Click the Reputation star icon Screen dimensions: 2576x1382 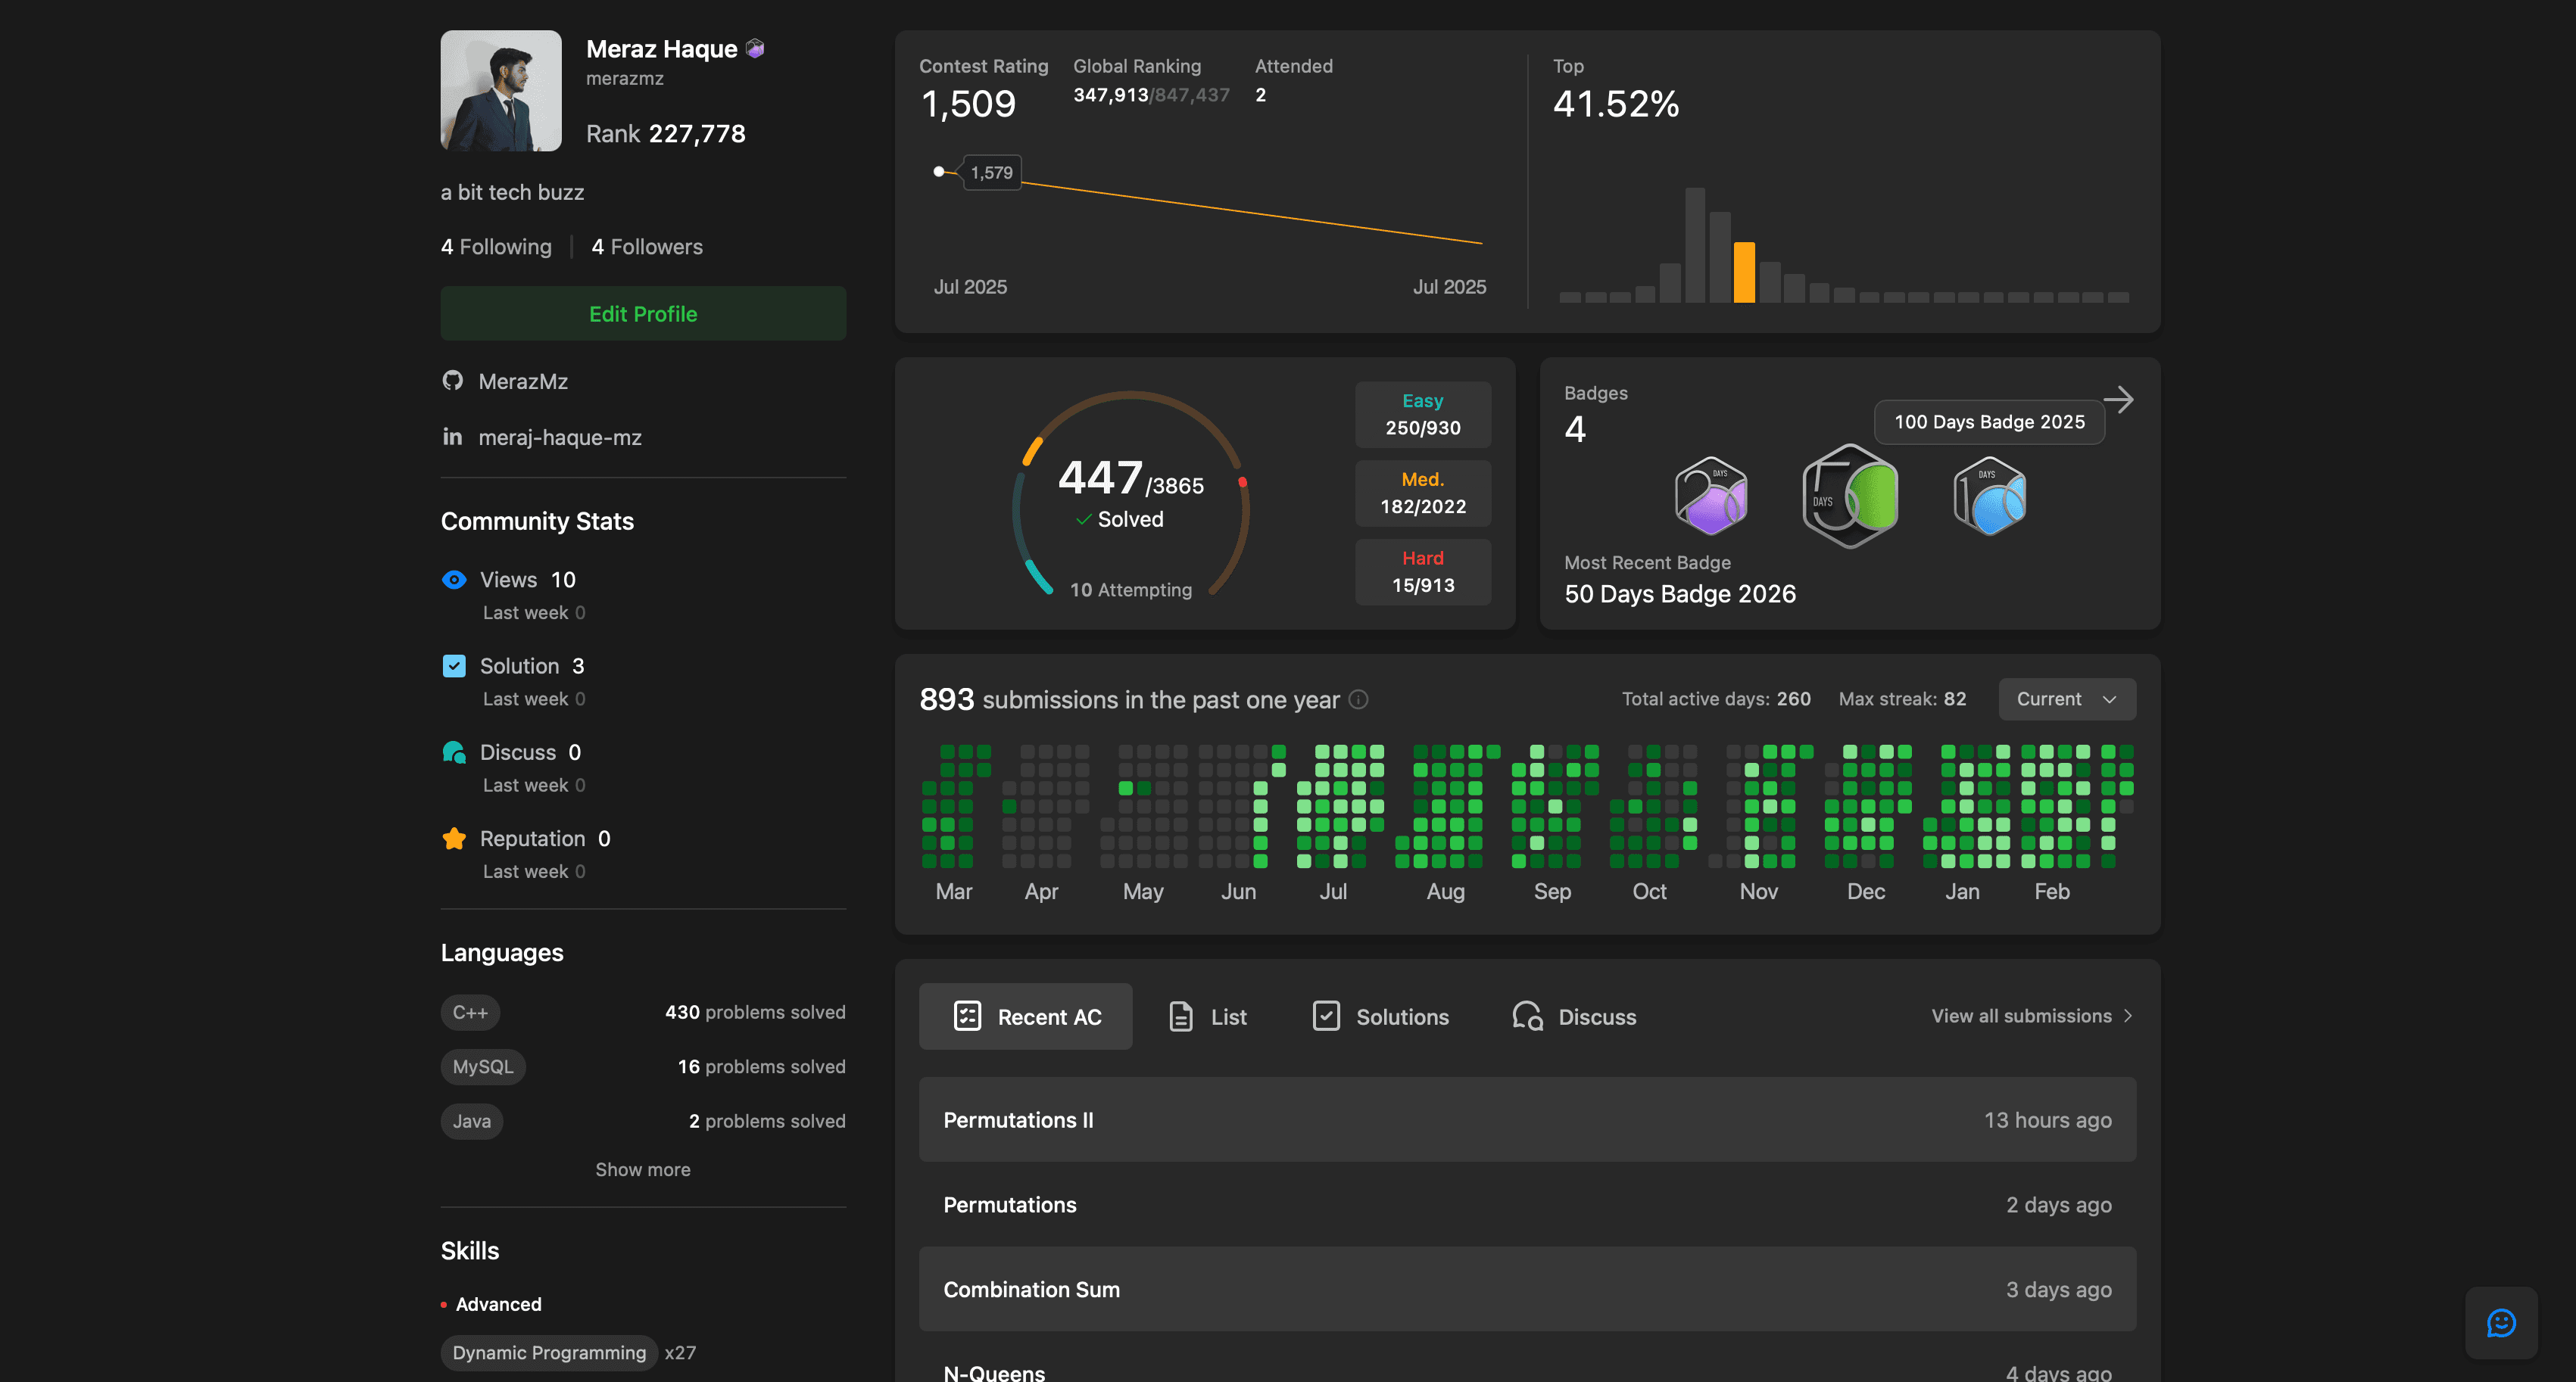454,839
